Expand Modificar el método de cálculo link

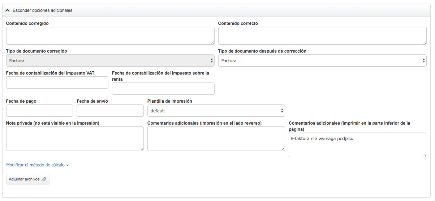[35, 165]
